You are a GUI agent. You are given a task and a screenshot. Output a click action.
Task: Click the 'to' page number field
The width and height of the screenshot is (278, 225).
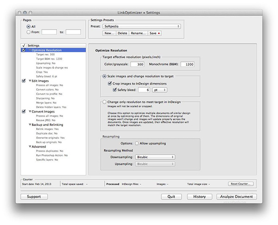coord(73,32)
